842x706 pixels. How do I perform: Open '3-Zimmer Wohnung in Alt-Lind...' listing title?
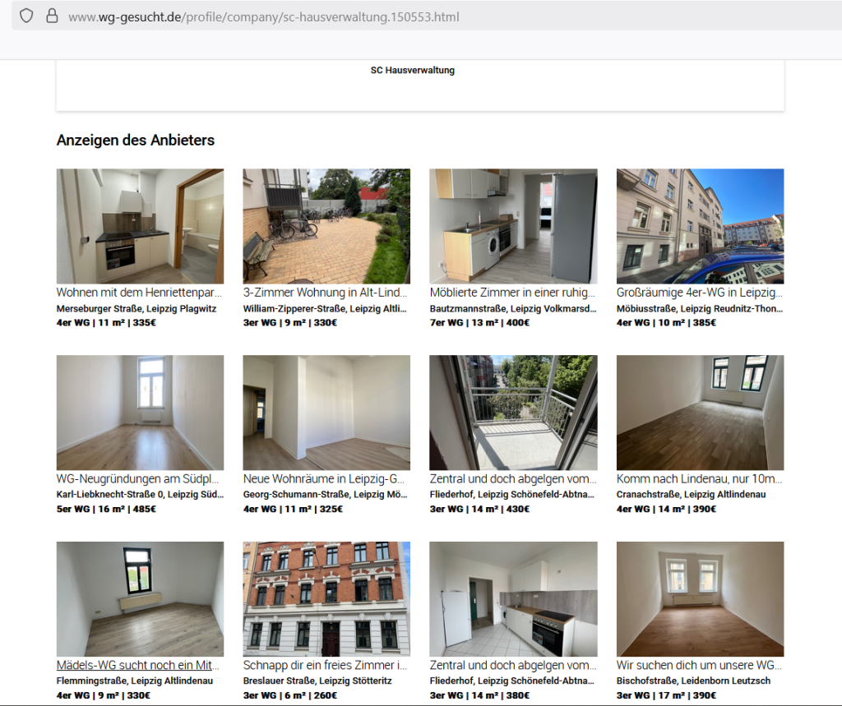click(326, 293)
